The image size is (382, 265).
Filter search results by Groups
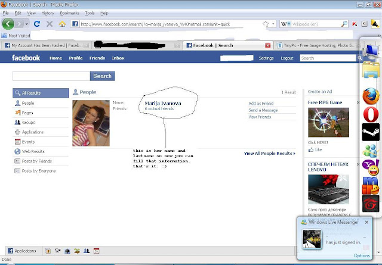[x=41, y=122]
